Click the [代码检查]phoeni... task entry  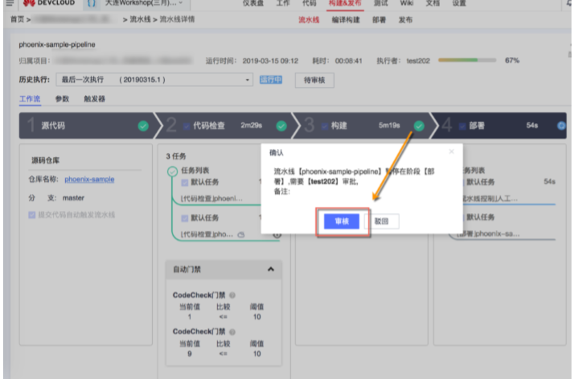click(212, 199)
